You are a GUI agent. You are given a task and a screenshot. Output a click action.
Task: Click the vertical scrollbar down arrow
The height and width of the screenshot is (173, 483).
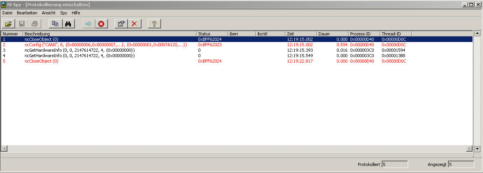477,149
